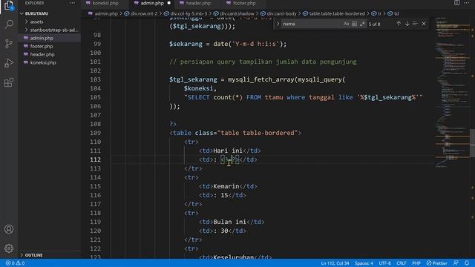Image resolution: width=475 pixels, height=267 pixels.
Task: Go to next find match arrow
Action: [x=407, y=24]
